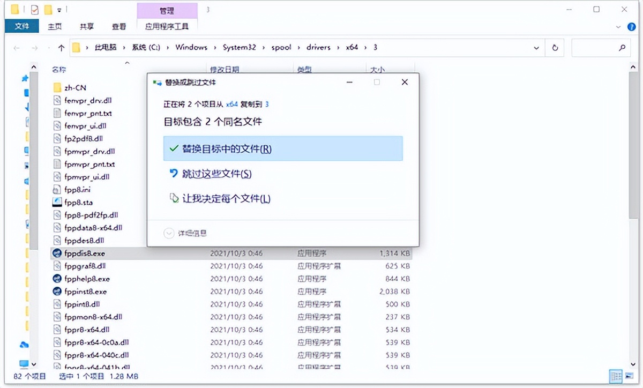Viewport: 643px width, 388px height.
Task: Click the Refresh icon beside address bar
Action: pyautogui.click(x=556, y=47)
